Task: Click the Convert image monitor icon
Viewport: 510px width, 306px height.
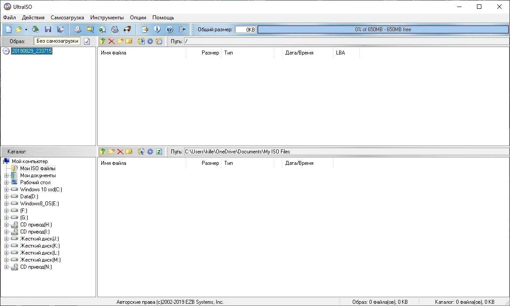Action: tap(90, 29)
